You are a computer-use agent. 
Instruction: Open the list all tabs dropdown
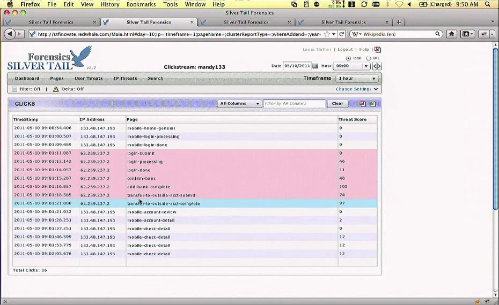point(493,22)
